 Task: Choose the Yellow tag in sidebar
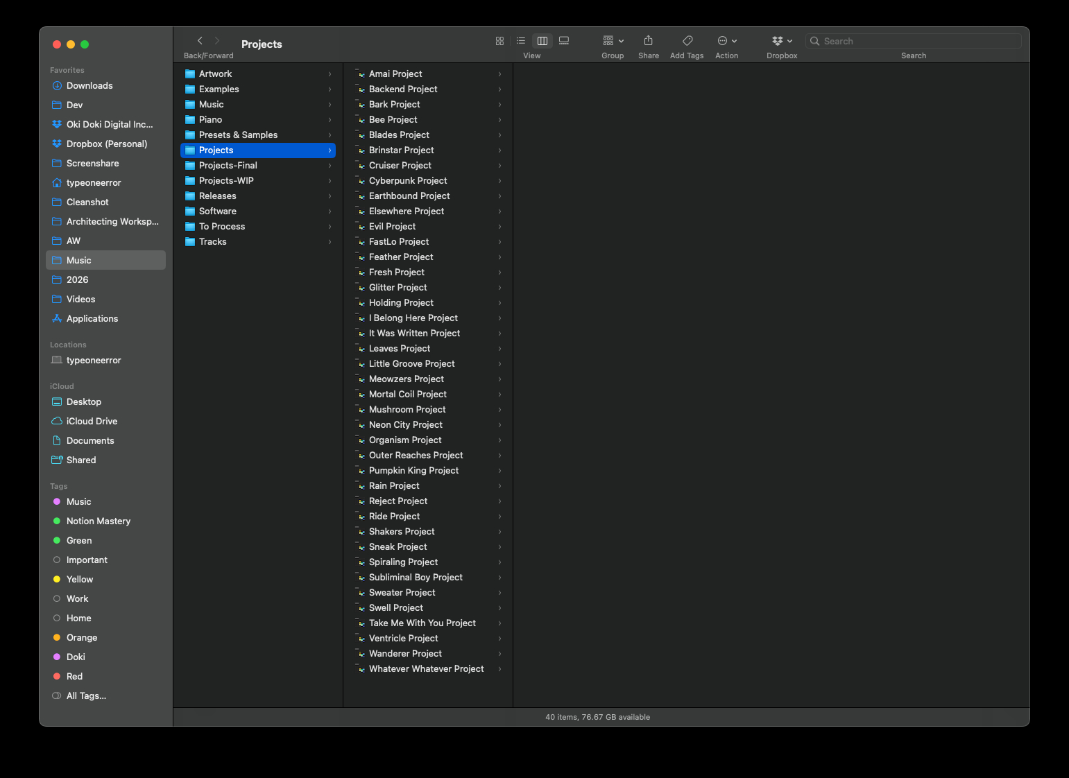pos(80,579)
